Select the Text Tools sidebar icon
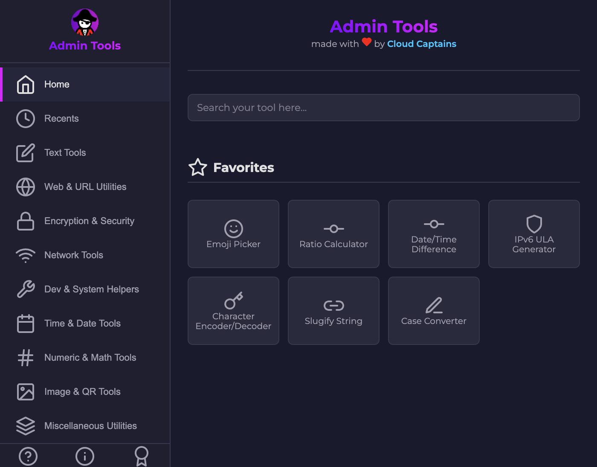597x467 pixels. point(25,153)
